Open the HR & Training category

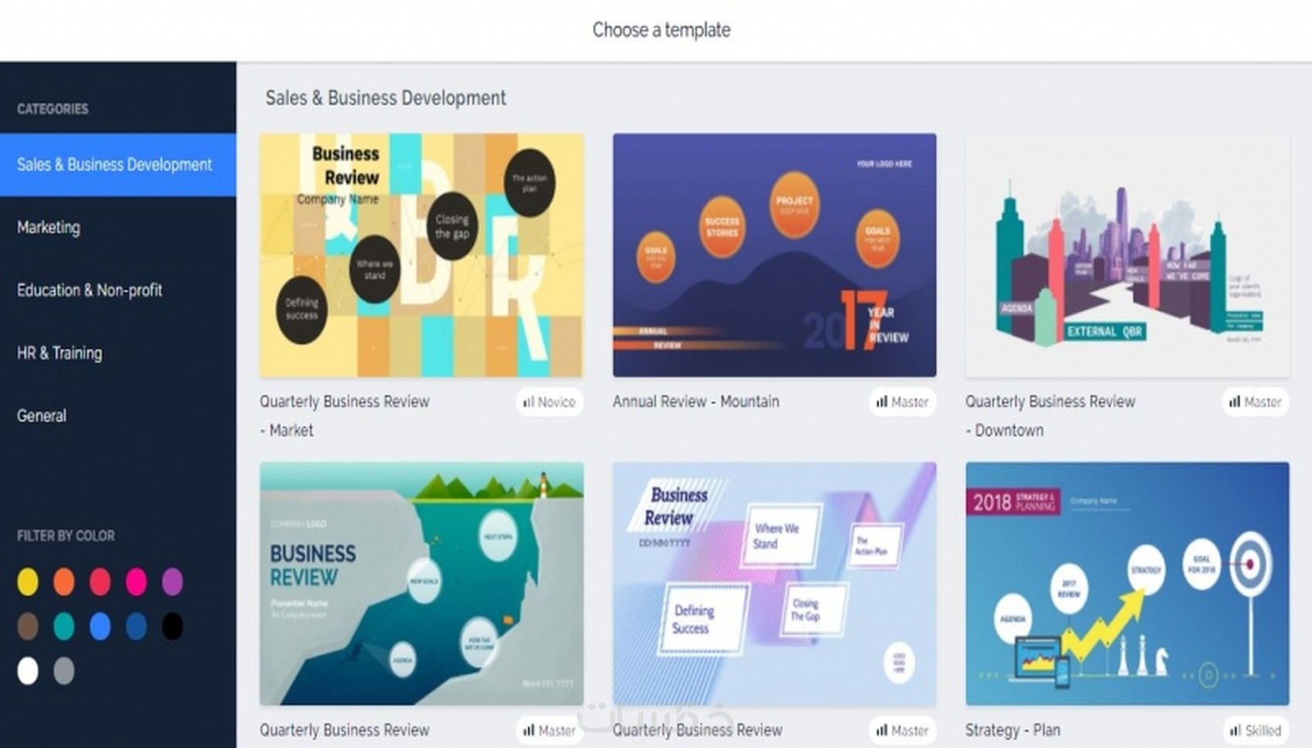[59, 353]
